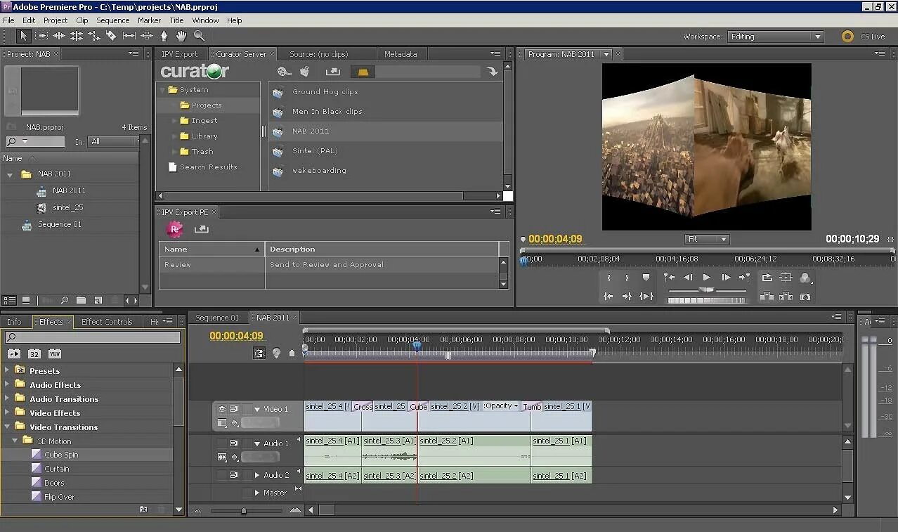
Task: Switch to the Effect Controls tab
Action: pos(107,322)
